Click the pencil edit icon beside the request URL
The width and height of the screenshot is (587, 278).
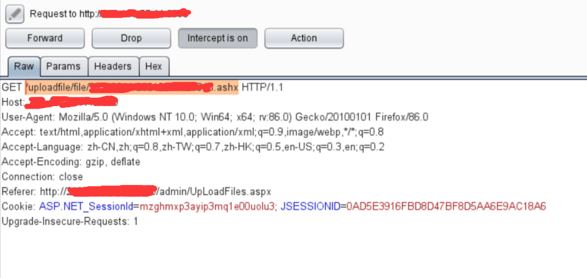pyautogui.click(x=15, y=14)
